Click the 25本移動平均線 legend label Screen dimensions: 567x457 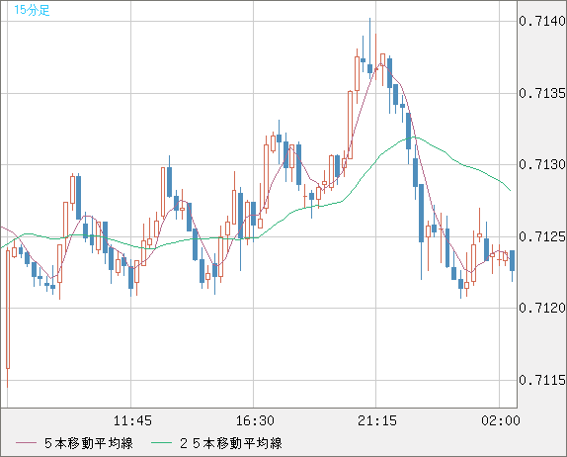click(231, 443)
